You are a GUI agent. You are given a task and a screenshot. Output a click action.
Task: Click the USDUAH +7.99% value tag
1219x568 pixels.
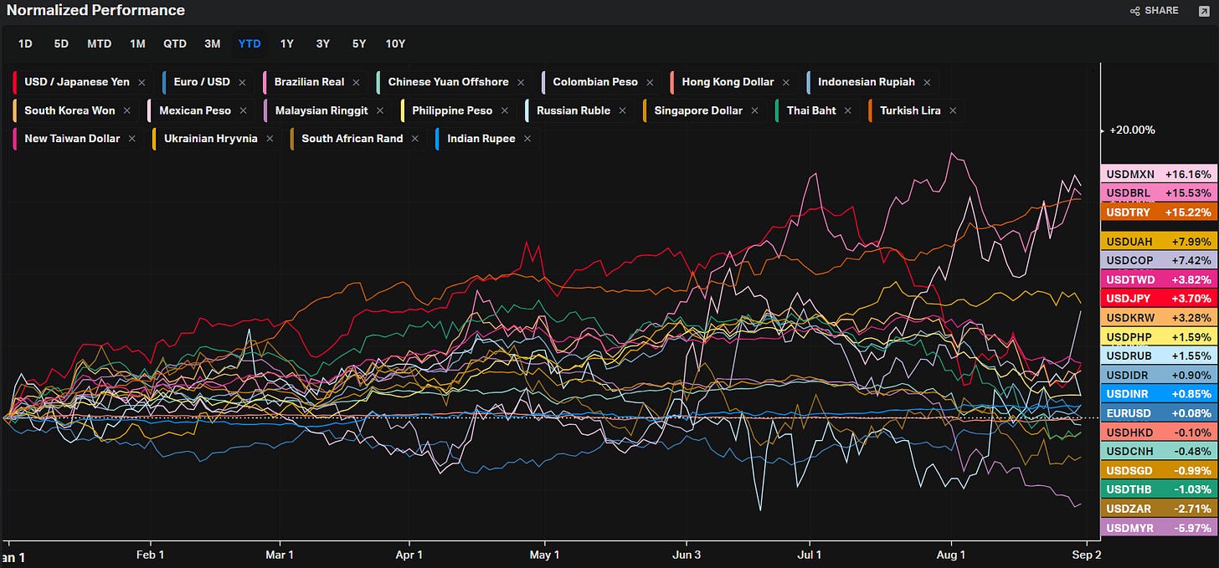(x=1160, y=242)
